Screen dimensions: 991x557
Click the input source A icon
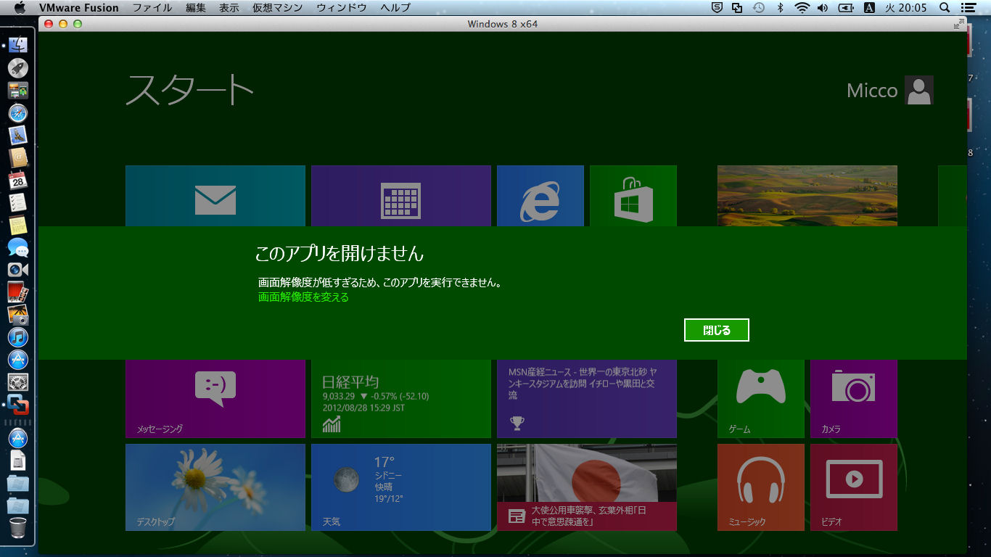click(869, 7)
